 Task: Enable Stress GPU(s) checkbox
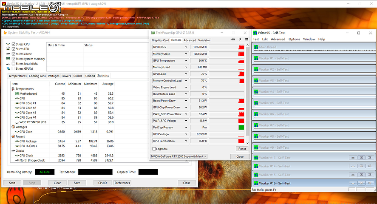14,68
